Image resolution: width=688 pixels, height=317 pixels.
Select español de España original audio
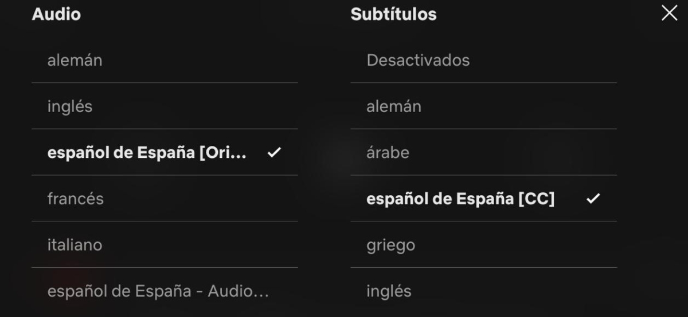point(165,153)
